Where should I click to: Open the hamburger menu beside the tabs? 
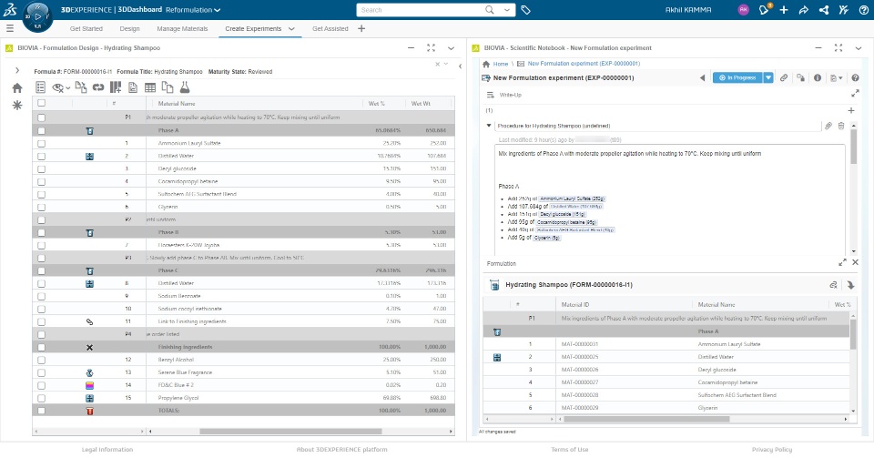pyautogui.click(x=9, y=28)
